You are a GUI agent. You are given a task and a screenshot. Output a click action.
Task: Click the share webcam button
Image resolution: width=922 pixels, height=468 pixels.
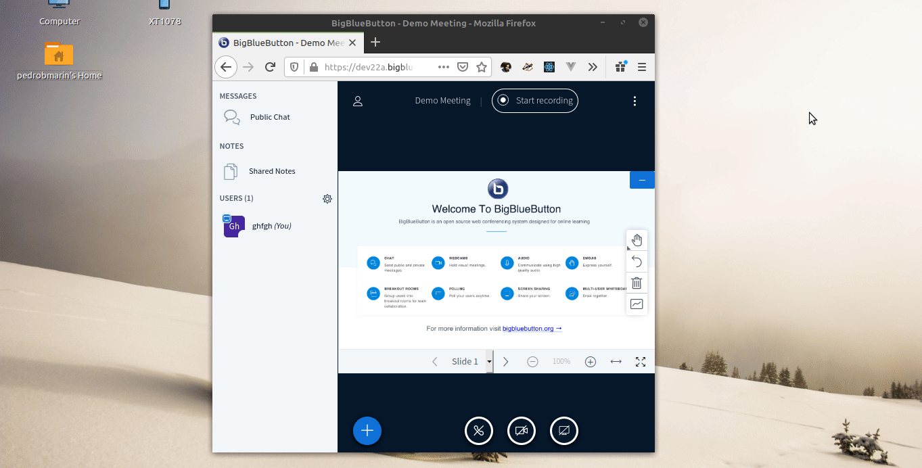point(522,431)
